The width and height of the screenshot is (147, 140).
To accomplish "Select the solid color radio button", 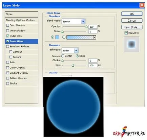I will tap(52, 37).
